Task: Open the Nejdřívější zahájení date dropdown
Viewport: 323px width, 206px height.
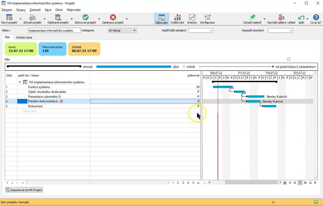Action: tap(200, 31)
